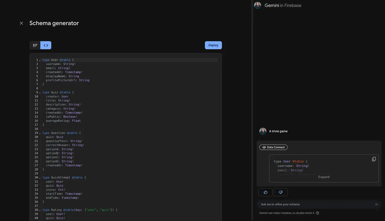385x221 pixels.
Task: Place cursor on 'questionText: String!' line
Action: pyautogui.click(x=64, y=141)
